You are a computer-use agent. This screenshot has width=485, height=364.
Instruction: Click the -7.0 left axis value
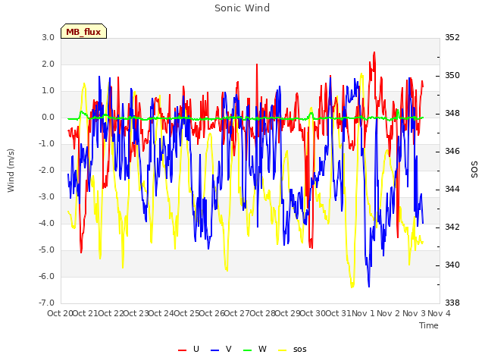coord(47,303)
